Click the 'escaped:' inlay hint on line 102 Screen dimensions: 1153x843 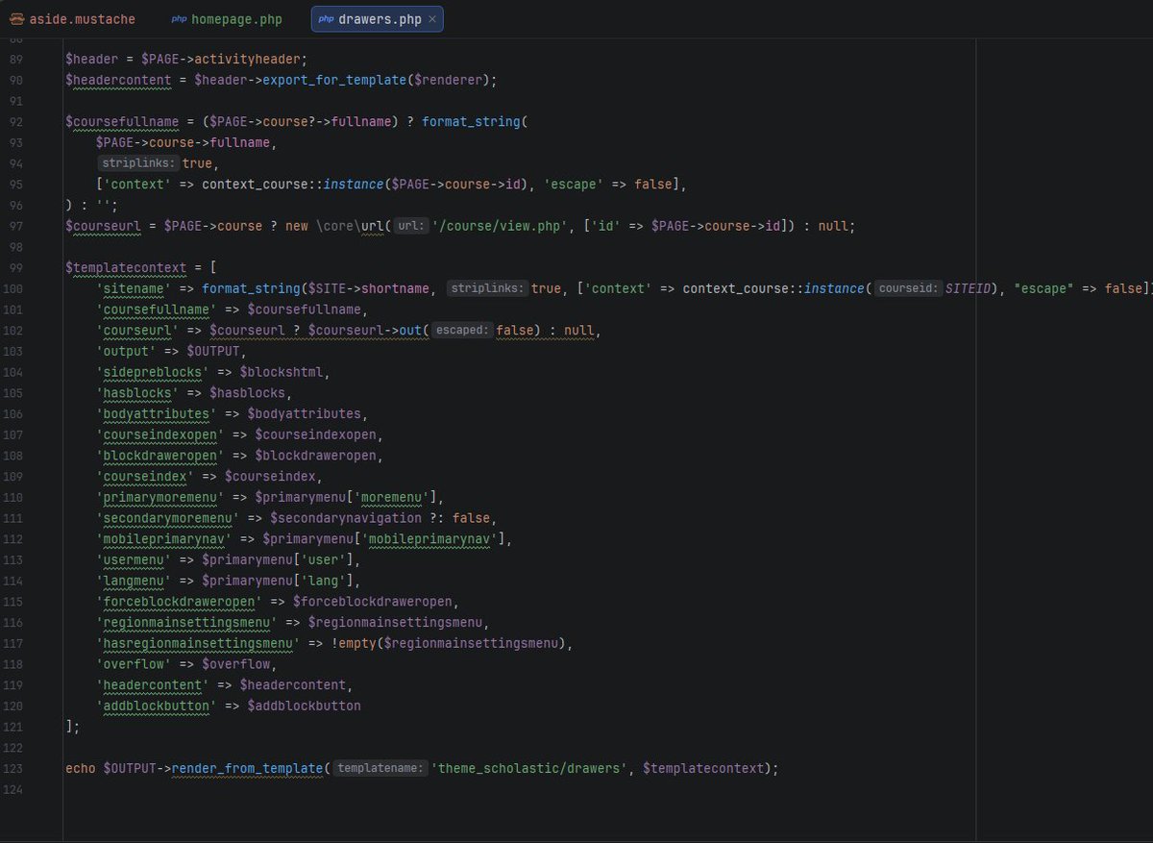tap(463, 330)
